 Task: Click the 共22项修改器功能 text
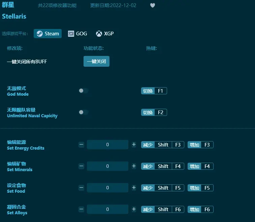[x=57, y=5]
